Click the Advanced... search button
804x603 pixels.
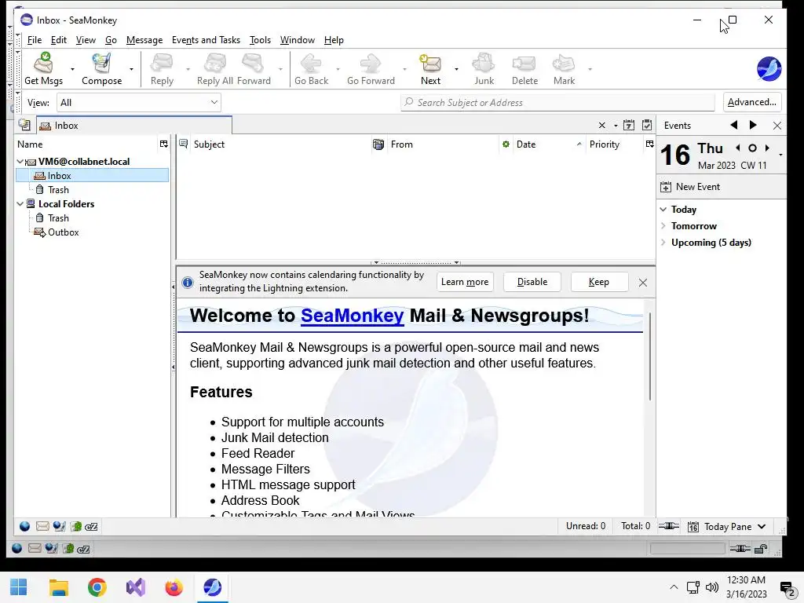751,102
